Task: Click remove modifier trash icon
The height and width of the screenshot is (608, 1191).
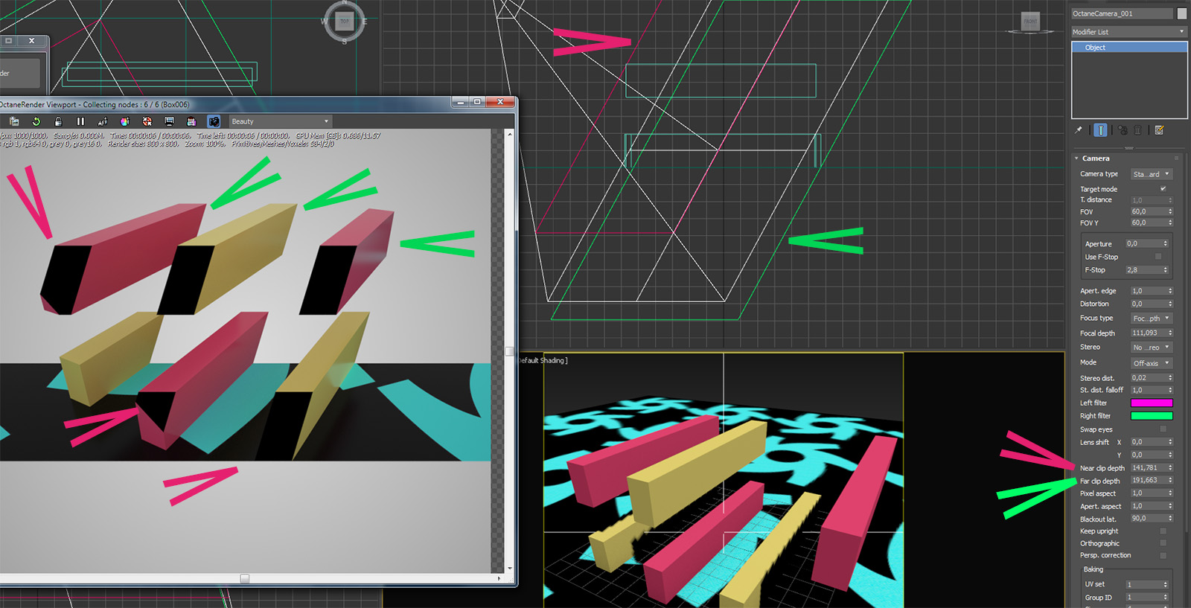Action: pyautogui.click(x=1137, y=130)
